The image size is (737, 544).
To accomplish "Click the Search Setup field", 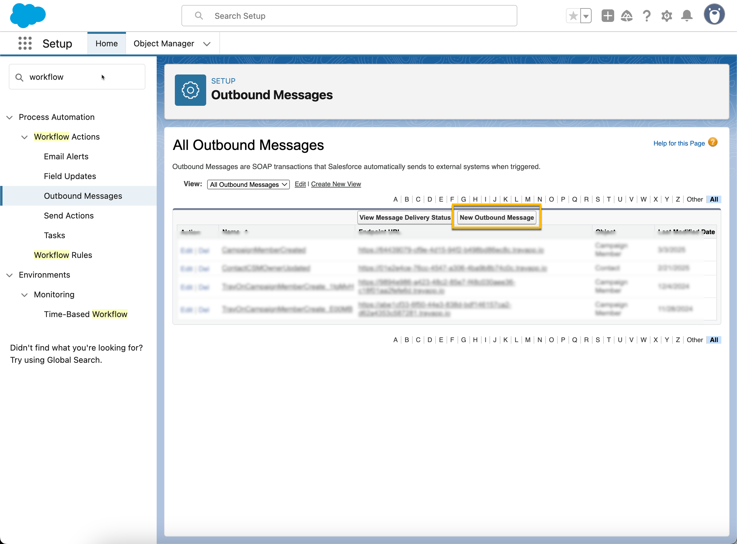I will [x=349, y=15].
